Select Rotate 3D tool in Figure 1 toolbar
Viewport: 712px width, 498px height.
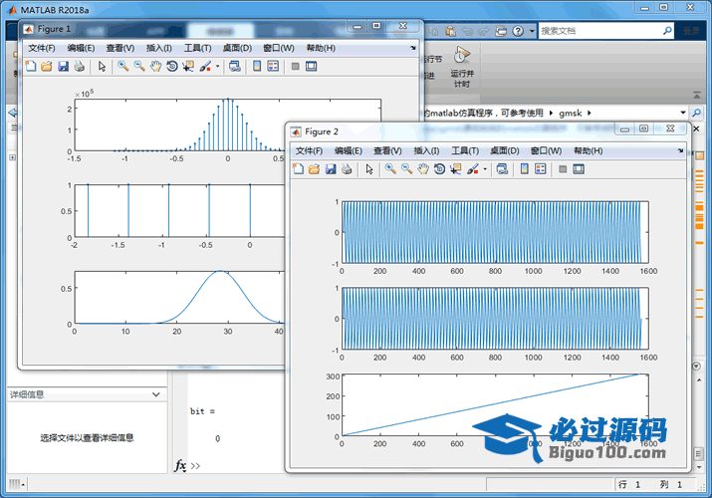tap(171, 67)
